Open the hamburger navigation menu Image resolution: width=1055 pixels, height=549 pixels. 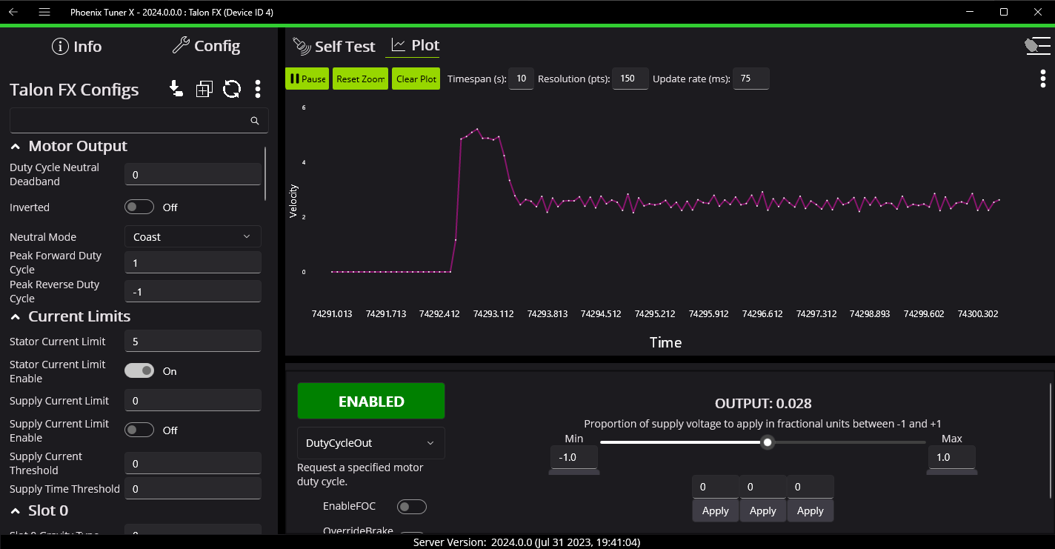pos(44,12)
